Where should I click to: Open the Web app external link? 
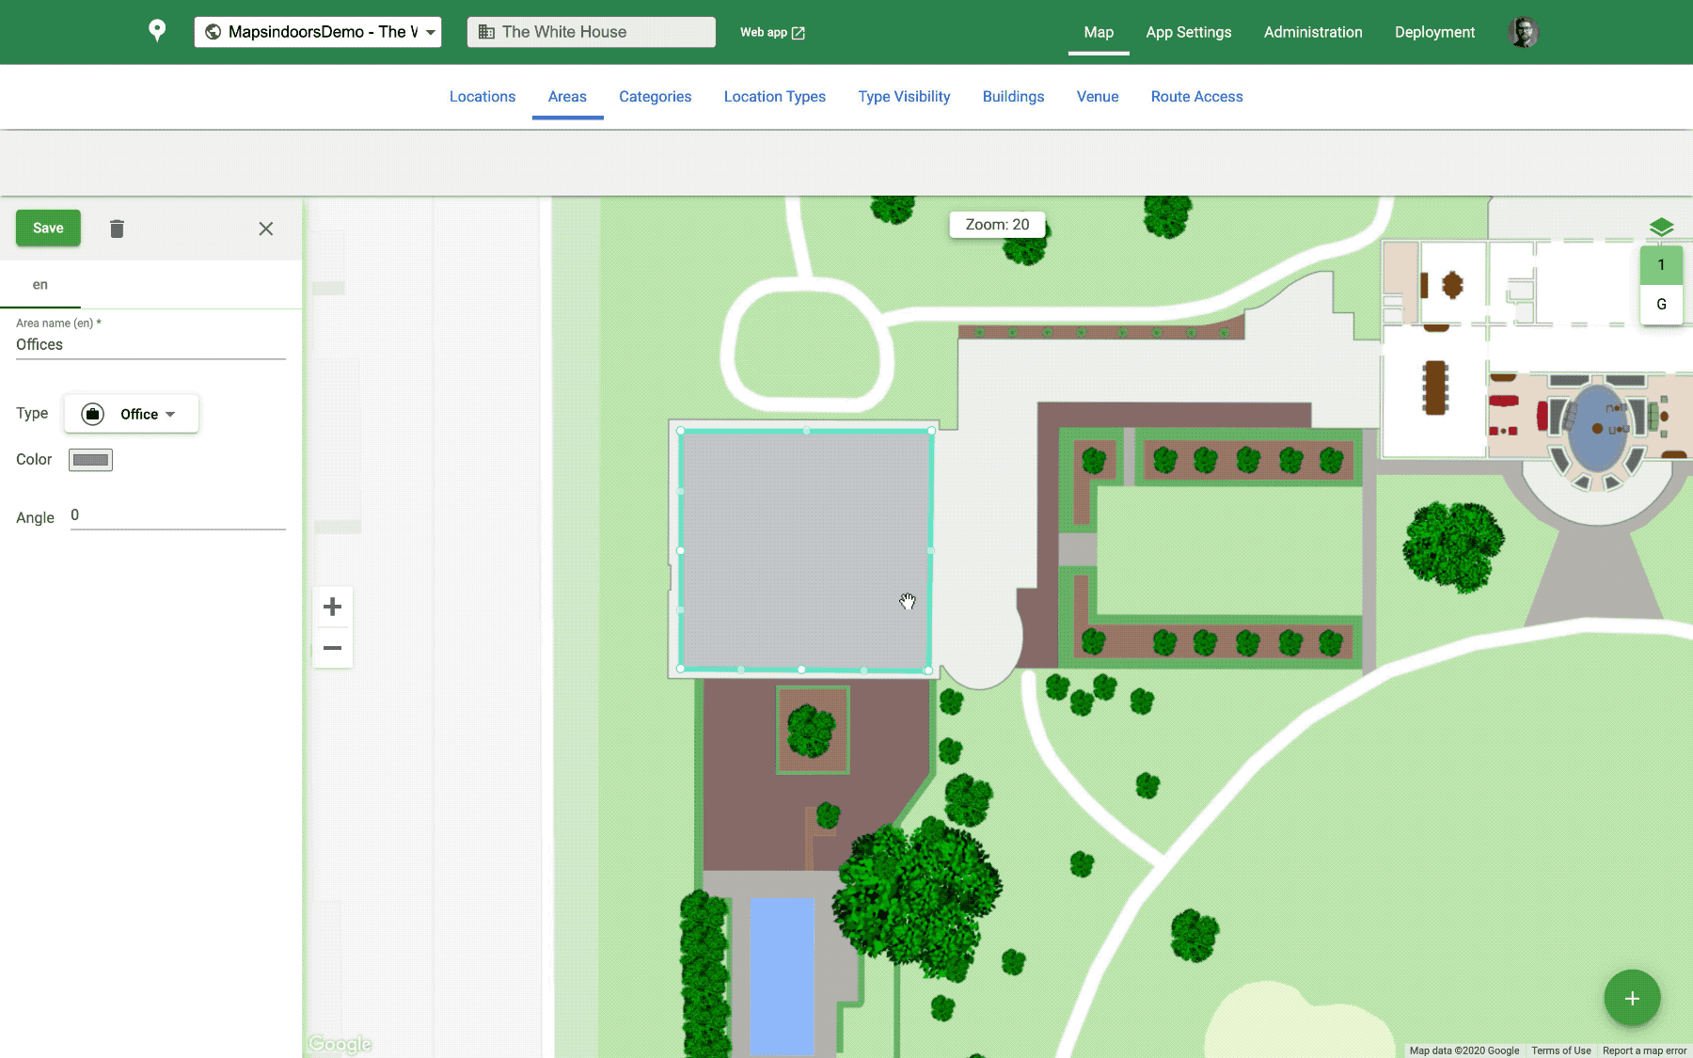coord(772,32)
